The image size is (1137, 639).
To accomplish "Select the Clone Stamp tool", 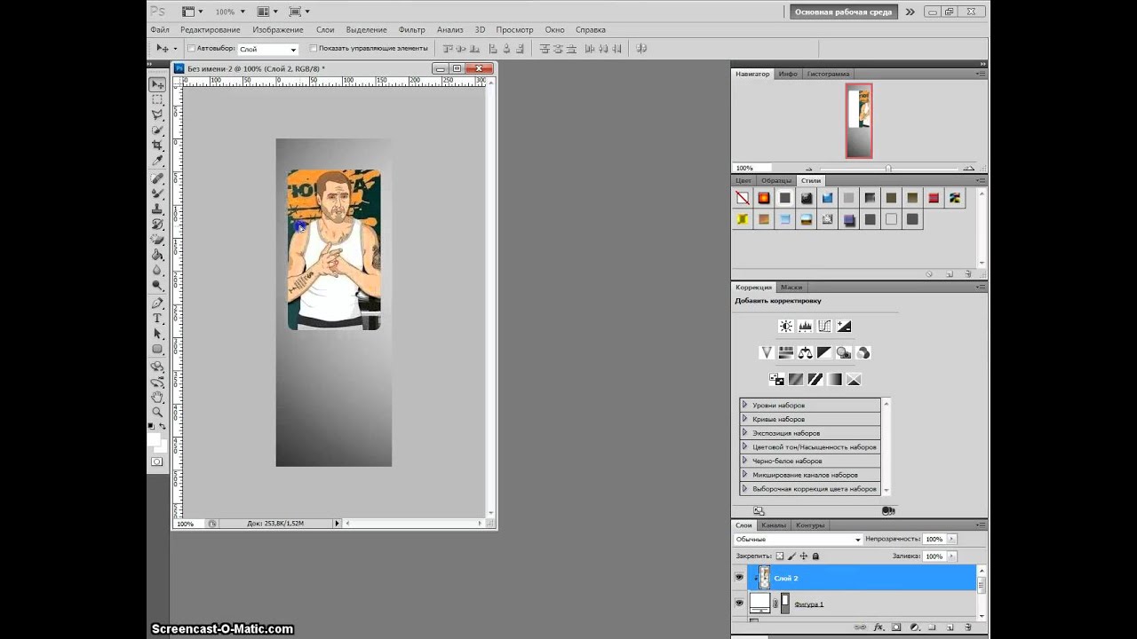I will (x=157, y=209).
